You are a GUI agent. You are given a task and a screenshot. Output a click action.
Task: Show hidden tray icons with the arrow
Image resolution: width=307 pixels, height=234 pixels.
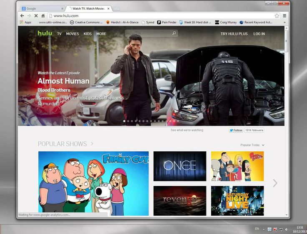(264, 229)
